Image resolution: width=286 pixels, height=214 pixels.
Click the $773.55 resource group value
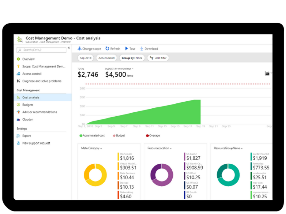click(x=261, y=168)
